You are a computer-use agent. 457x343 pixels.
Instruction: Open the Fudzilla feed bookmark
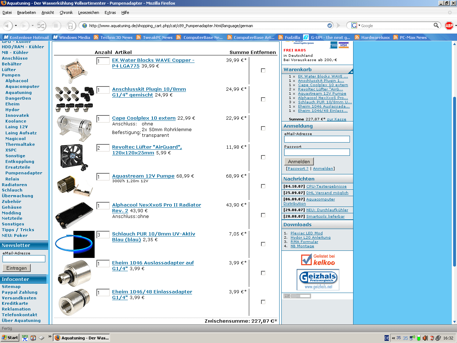pyautogui.click(x=289, y=37)
